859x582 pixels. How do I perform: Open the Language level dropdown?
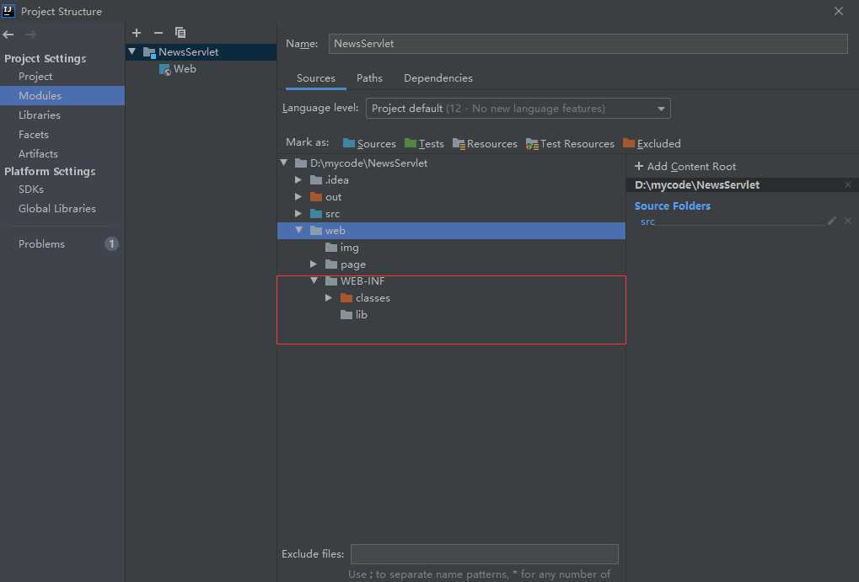pyautogui.click(x=518, y=109)
